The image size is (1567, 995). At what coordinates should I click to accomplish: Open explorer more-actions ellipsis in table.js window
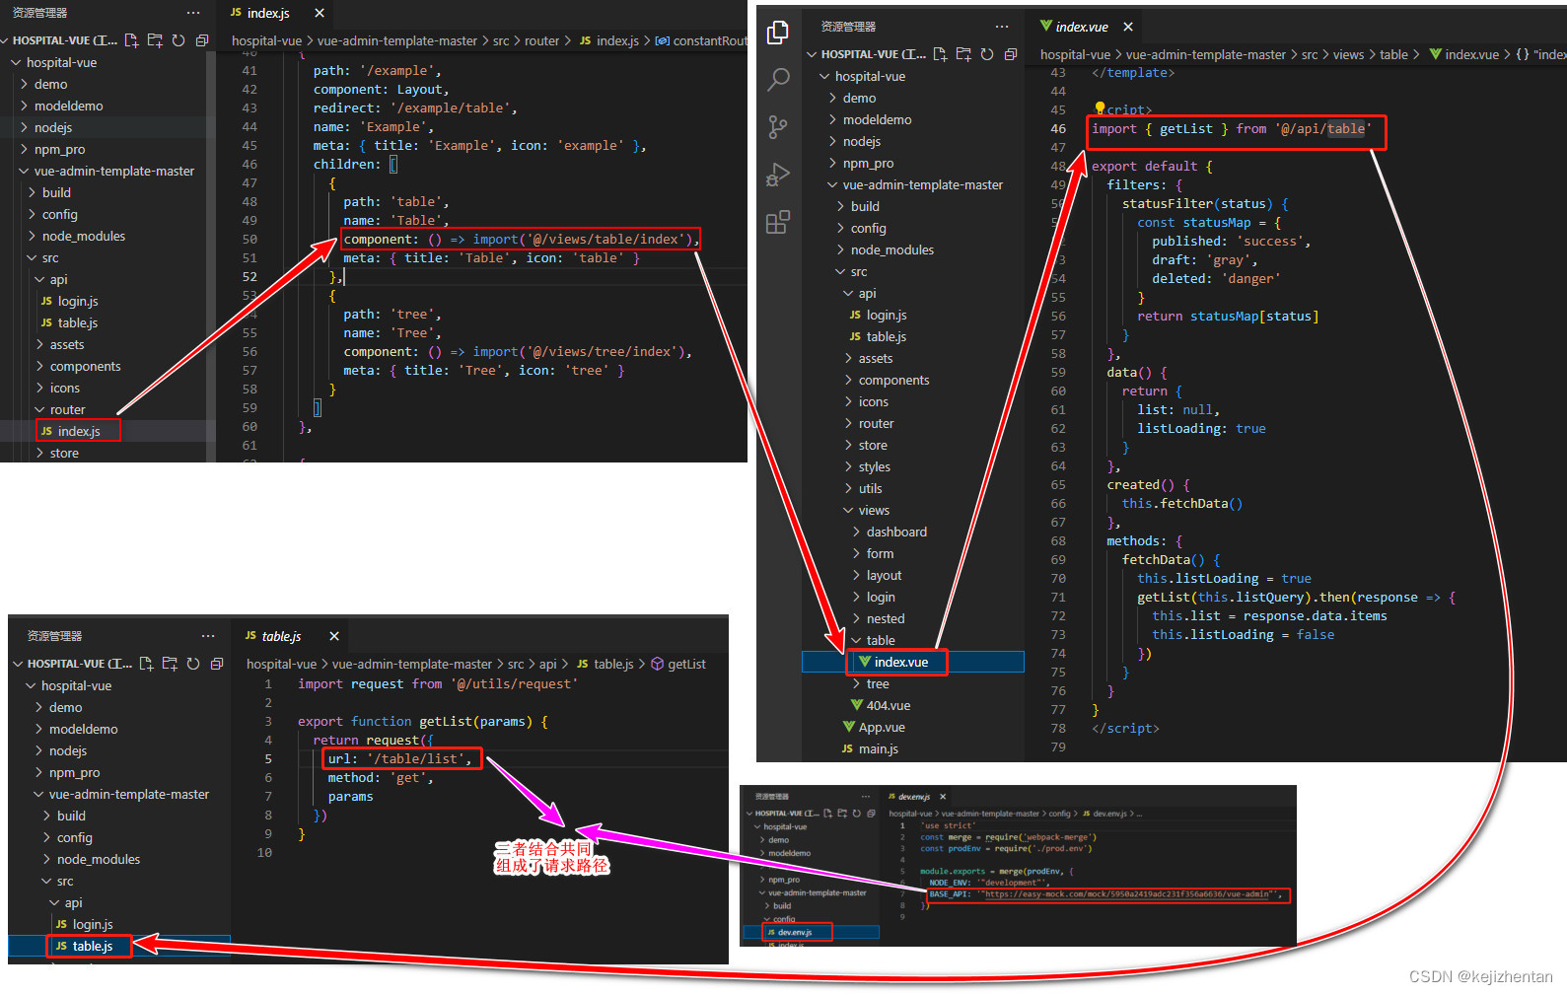point(208,636)
